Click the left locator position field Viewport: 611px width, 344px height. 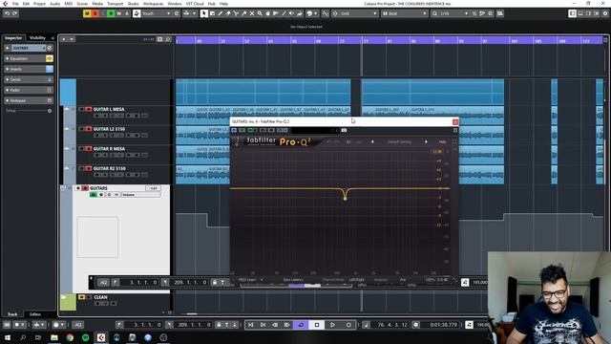point(143,325)
